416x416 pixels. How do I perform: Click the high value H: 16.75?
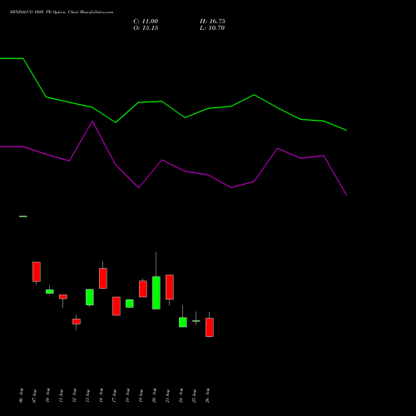[212, 22]
